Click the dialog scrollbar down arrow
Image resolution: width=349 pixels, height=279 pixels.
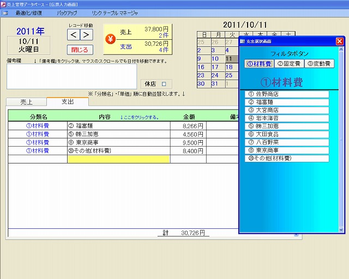click(341, 230)
